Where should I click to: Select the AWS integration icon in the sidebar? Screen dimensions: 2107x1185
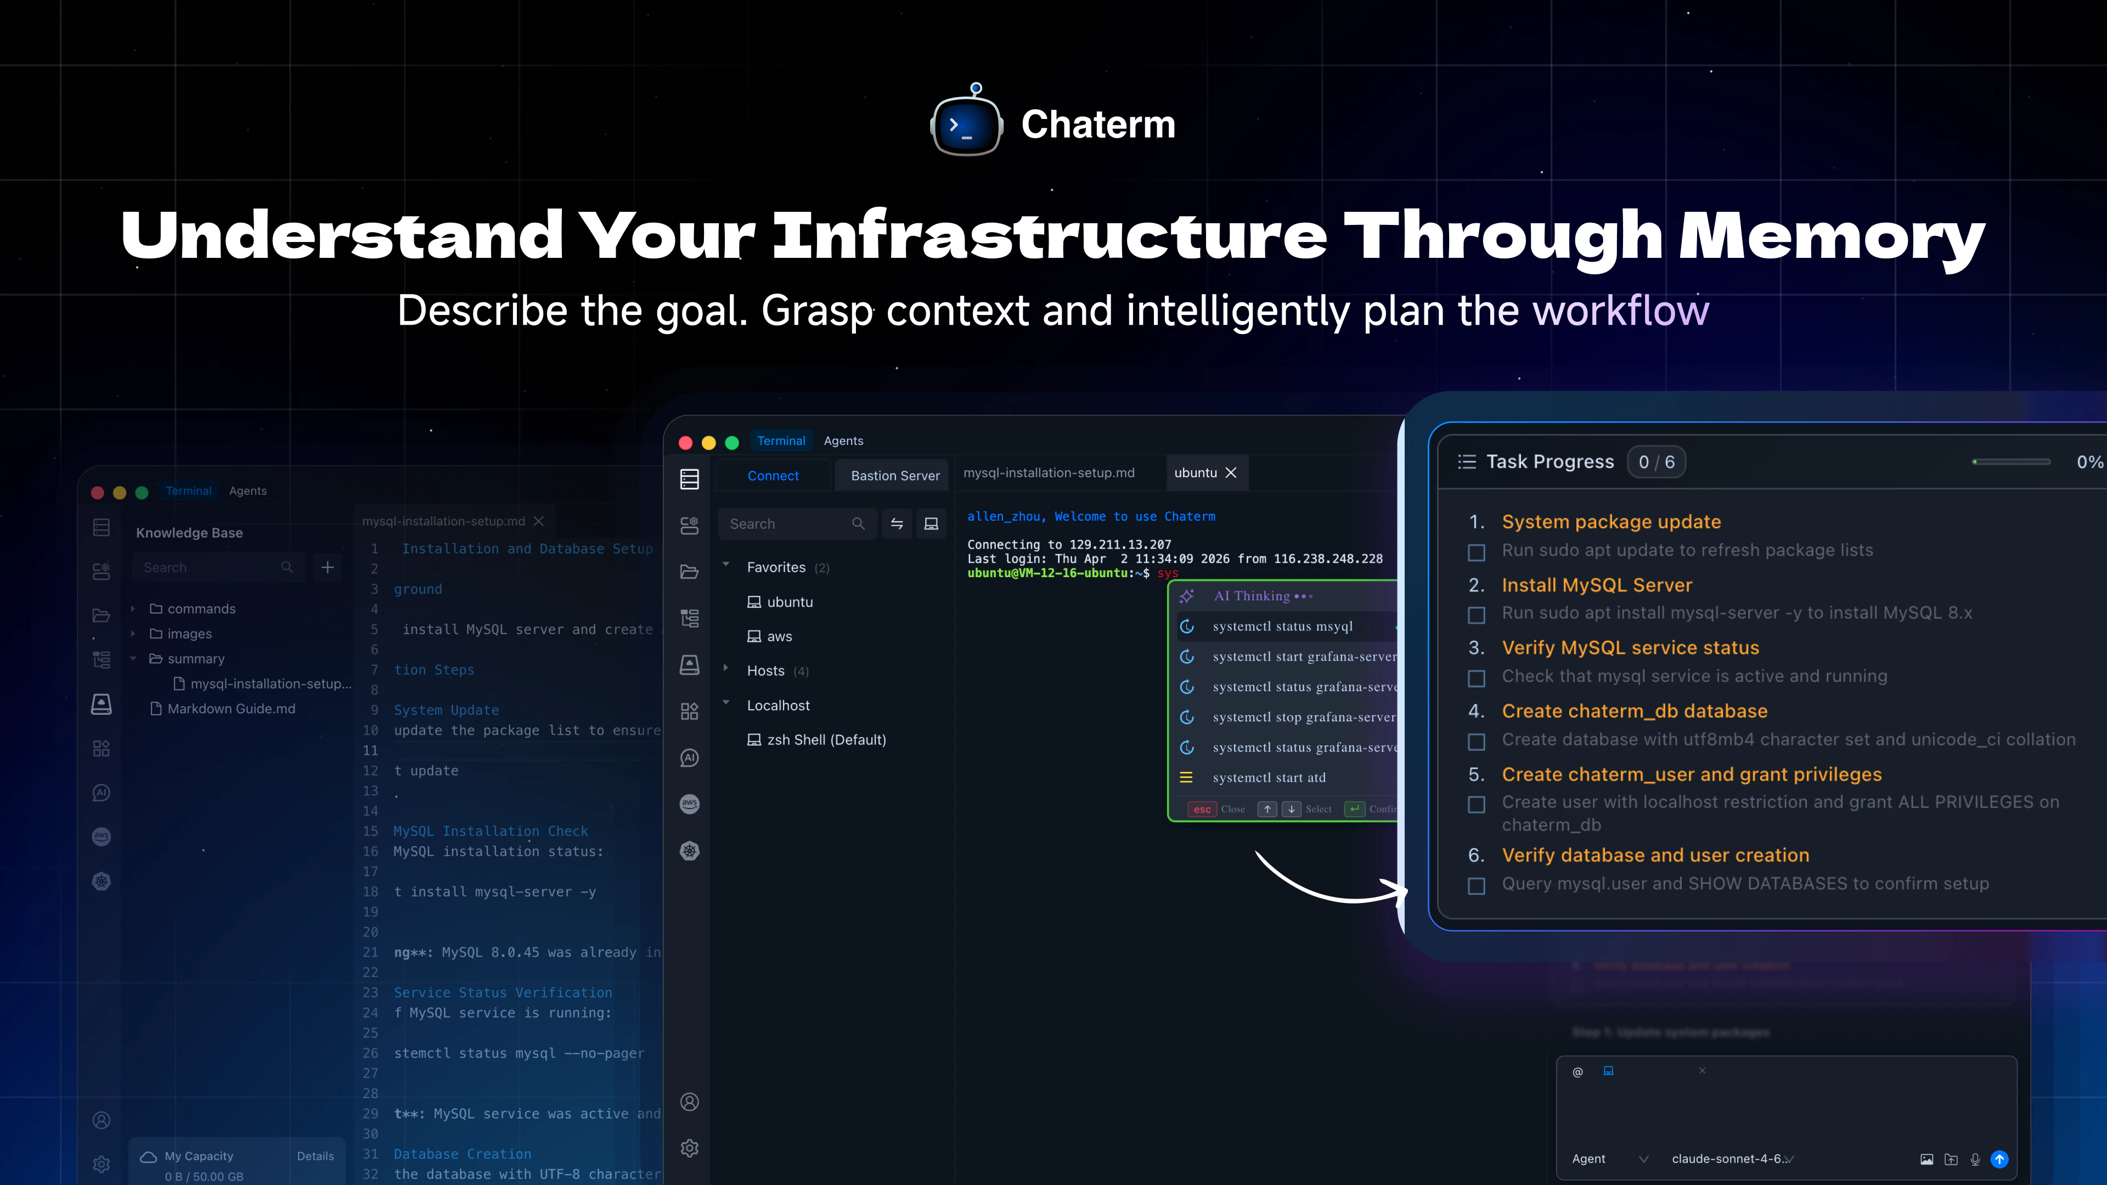(x=690, y=804)
